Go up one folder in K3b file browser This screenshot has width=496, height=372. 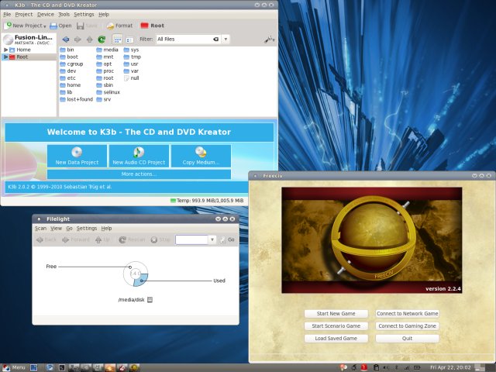90,40
